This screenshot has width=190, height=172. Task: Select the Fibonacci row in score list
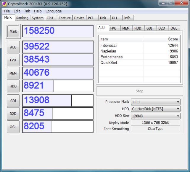[x=139, y=45]
